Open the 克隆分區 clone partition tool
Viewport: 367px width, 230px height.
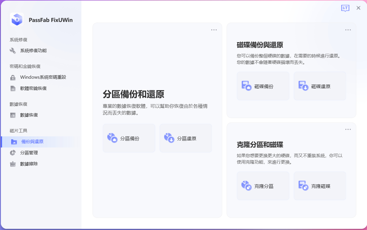click(263, 186)
